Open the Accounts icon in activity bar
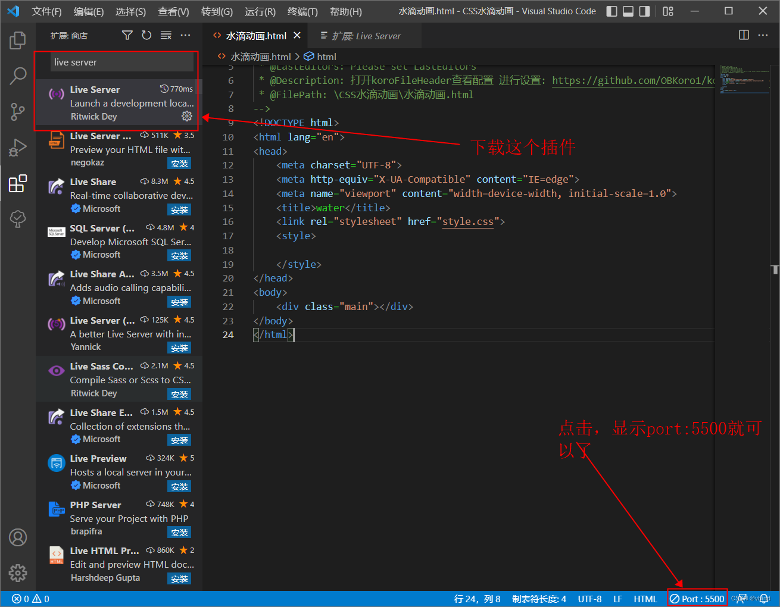The width and height of the screenshot is (780, 607). click(18, 537)
